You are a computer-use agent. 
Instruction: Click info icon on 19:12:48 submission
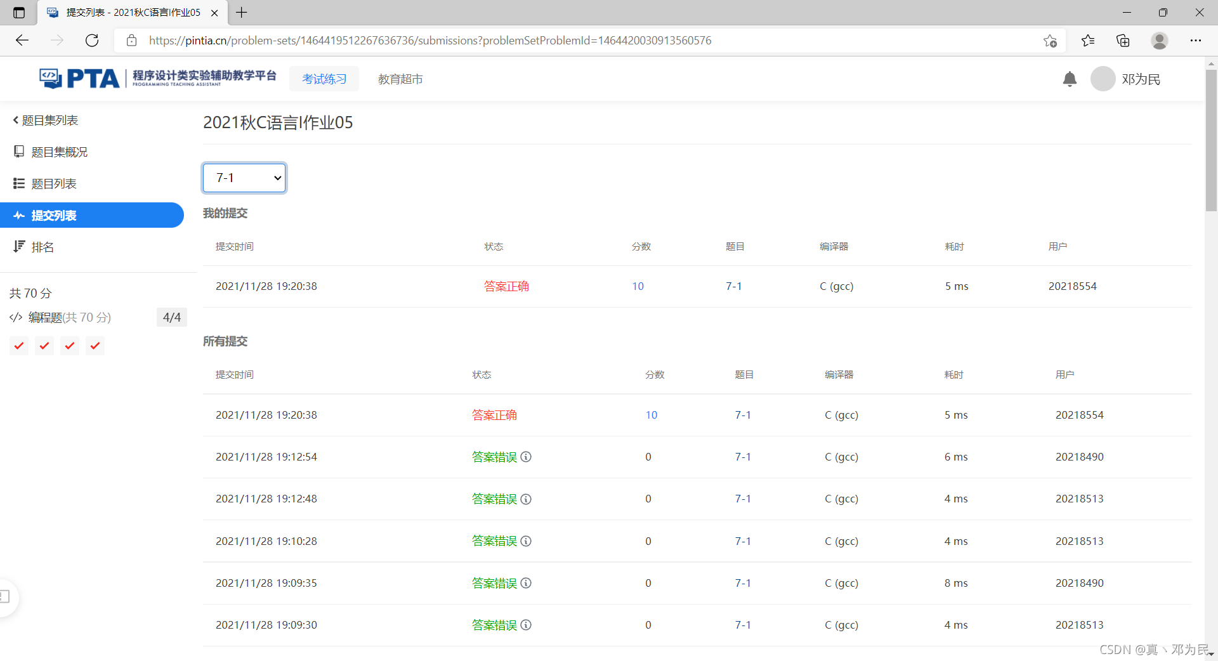pos(526,499)
